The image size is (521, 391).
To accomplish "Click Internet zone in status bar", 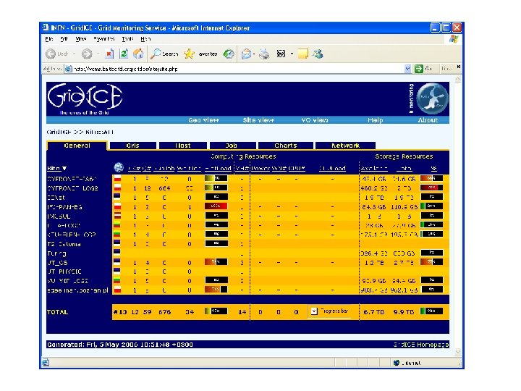I will pos(407,363).
